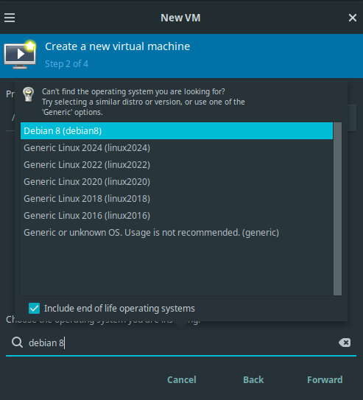The width and height of the screenshot is (363, 400).
Task: Click the Cancel button
Action: 182,379
